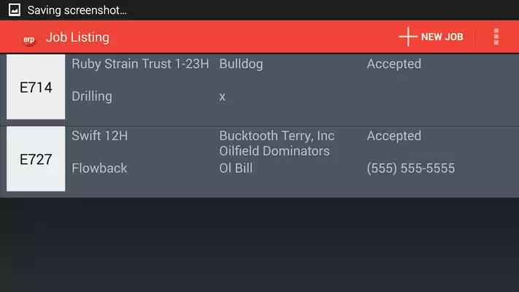Click the NEW JOB button label
Screen dimensions: 519x292
[442, 36]
